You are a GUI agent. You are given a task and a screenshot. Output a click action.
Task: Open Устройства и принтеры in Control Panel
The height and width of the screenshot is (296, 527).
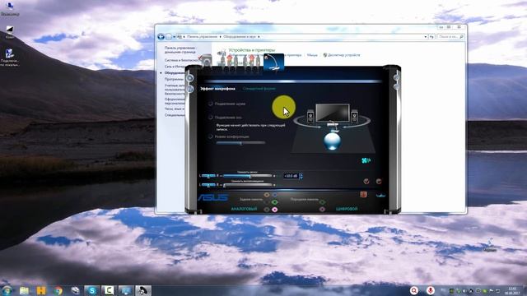click(252, 50)
